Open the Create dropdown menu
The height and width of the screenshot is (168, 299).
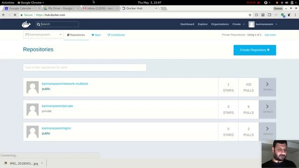pyautogui.click(x=238, y=24)
